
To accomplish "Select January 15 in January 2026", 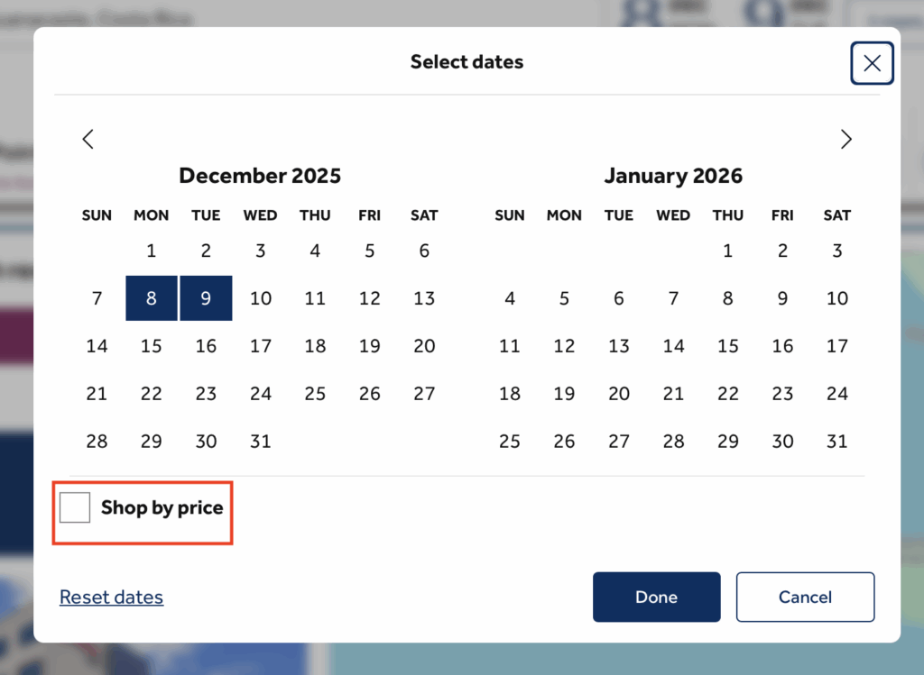I will (x=727, y=345).
